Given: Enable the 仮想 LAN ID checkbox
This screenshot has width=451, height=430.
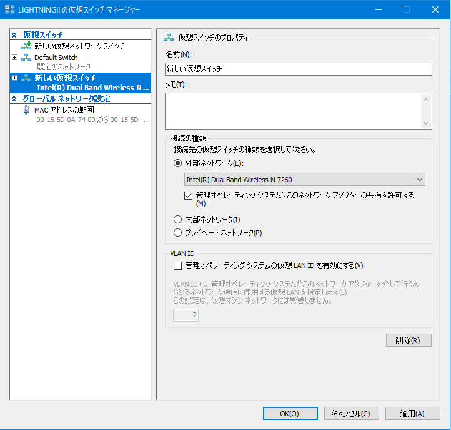Looking at the screenshot, I should (178, 265).
